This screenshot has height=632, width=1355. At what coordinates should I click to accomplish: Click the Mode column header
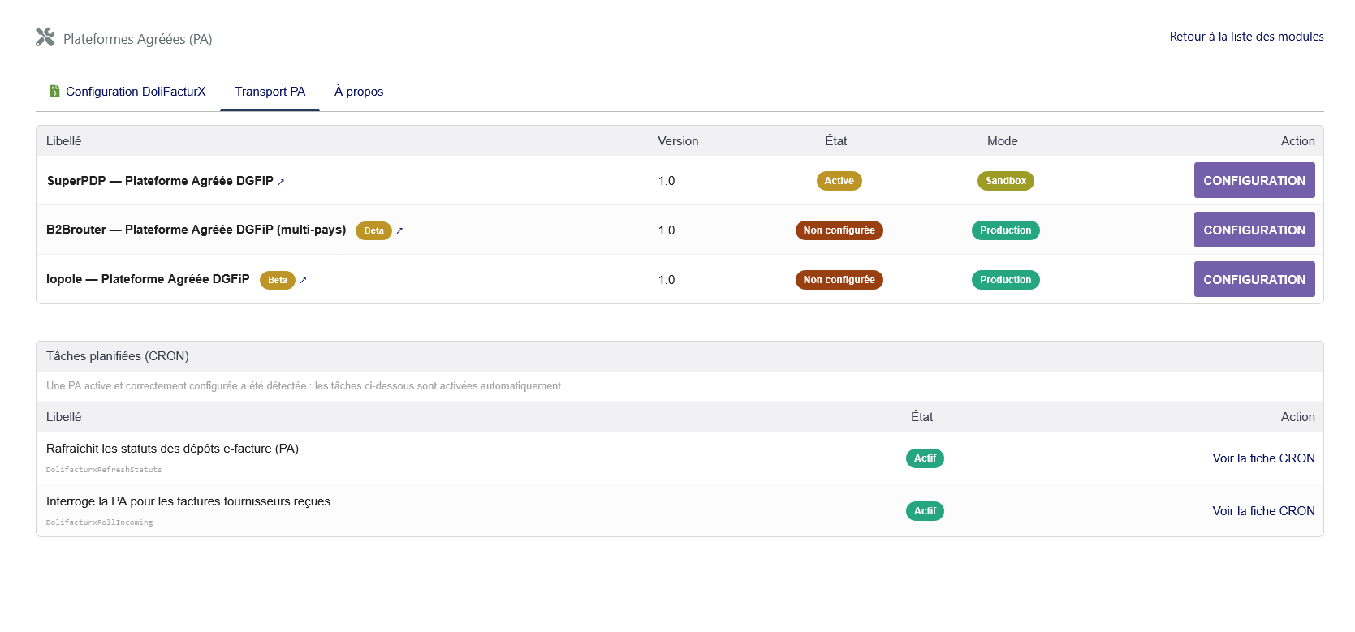click(1002, 141)
